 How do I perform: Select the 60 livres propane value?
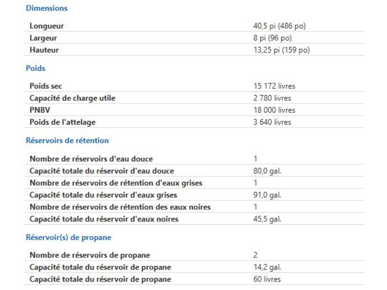(x=267, y=279)
